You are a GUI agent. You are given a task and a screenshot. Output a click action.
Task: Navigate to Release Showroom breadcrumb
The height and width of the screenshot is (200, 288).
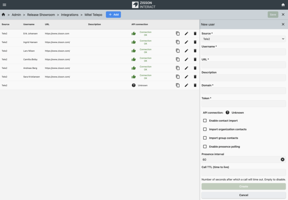click(41, 15)
